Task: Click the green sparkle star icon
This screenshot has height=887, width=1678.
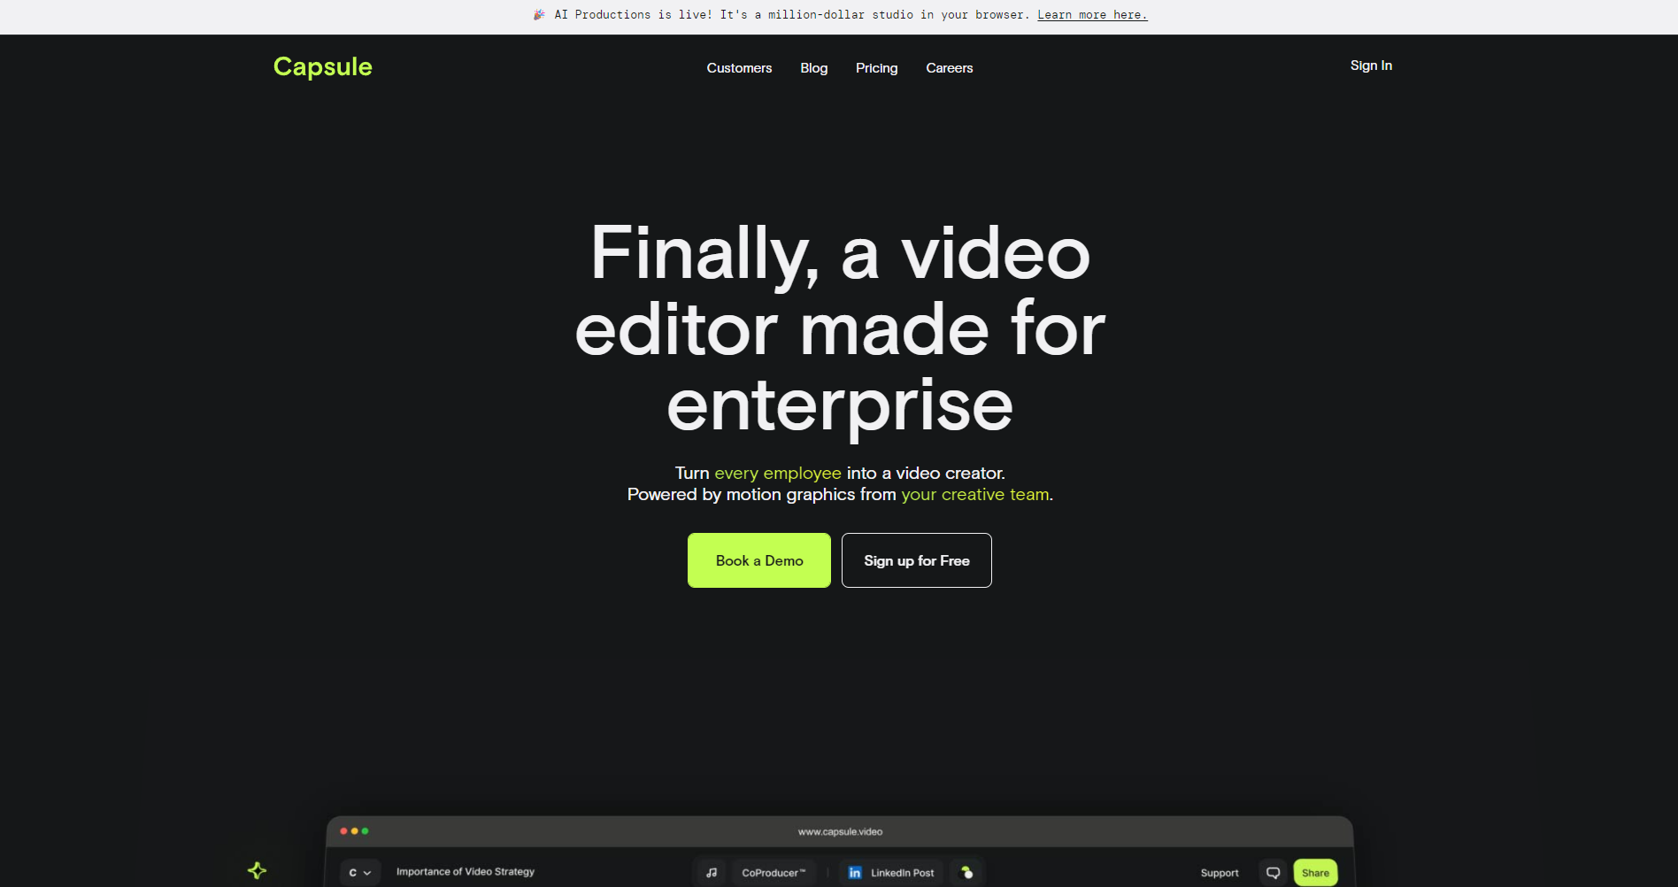Action: (257, 870)
